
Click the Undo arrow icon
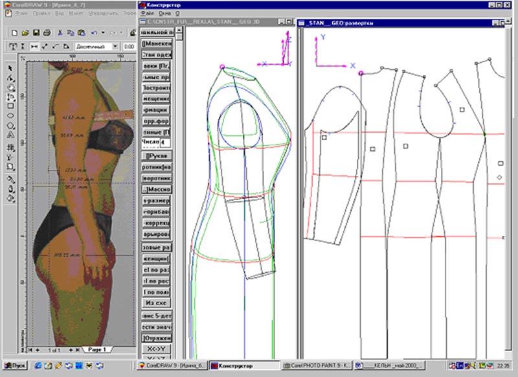pos(95,32)
